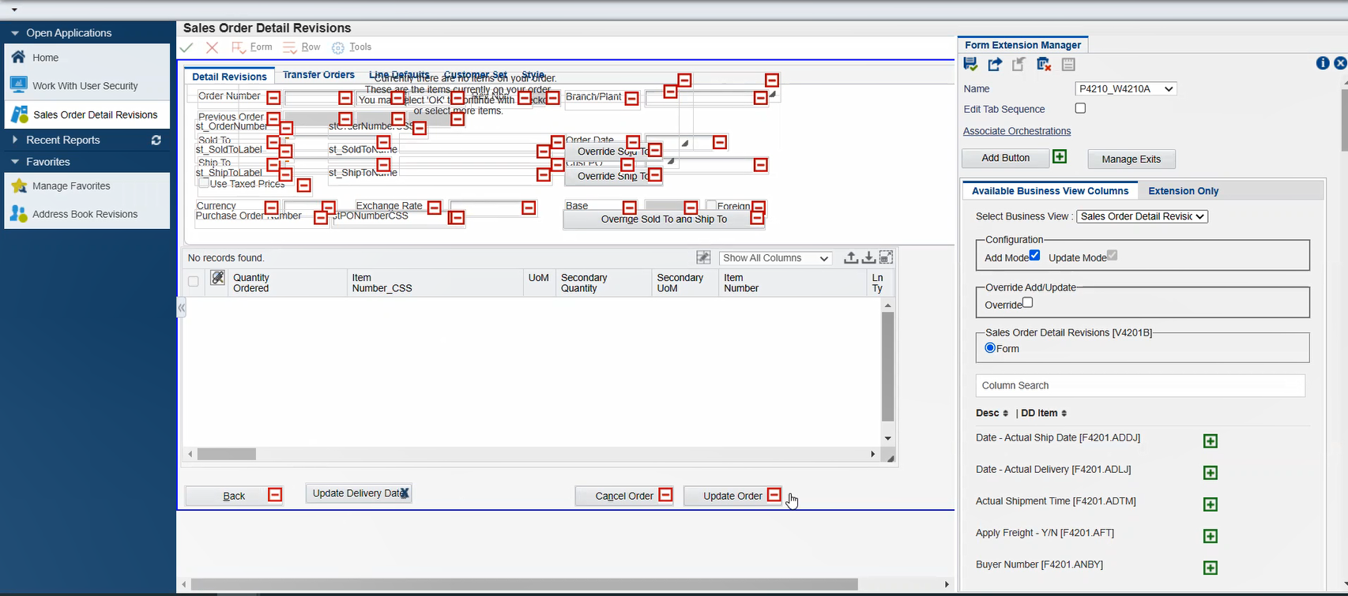Screen dimensions: 1348x596
Task: Add the Apply Freight - Y/N column
Action: click(x=1210, y=536)
